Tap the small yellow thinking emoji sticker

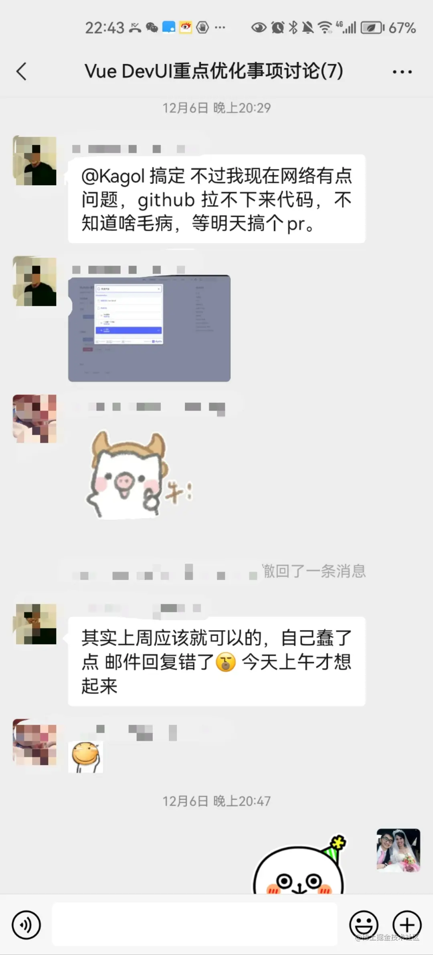coord(86,757)
